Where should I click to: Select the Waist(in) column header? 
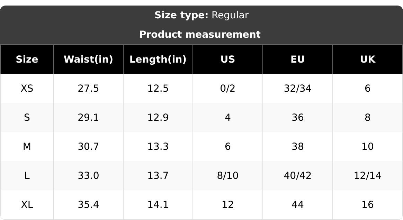[88, 59]
